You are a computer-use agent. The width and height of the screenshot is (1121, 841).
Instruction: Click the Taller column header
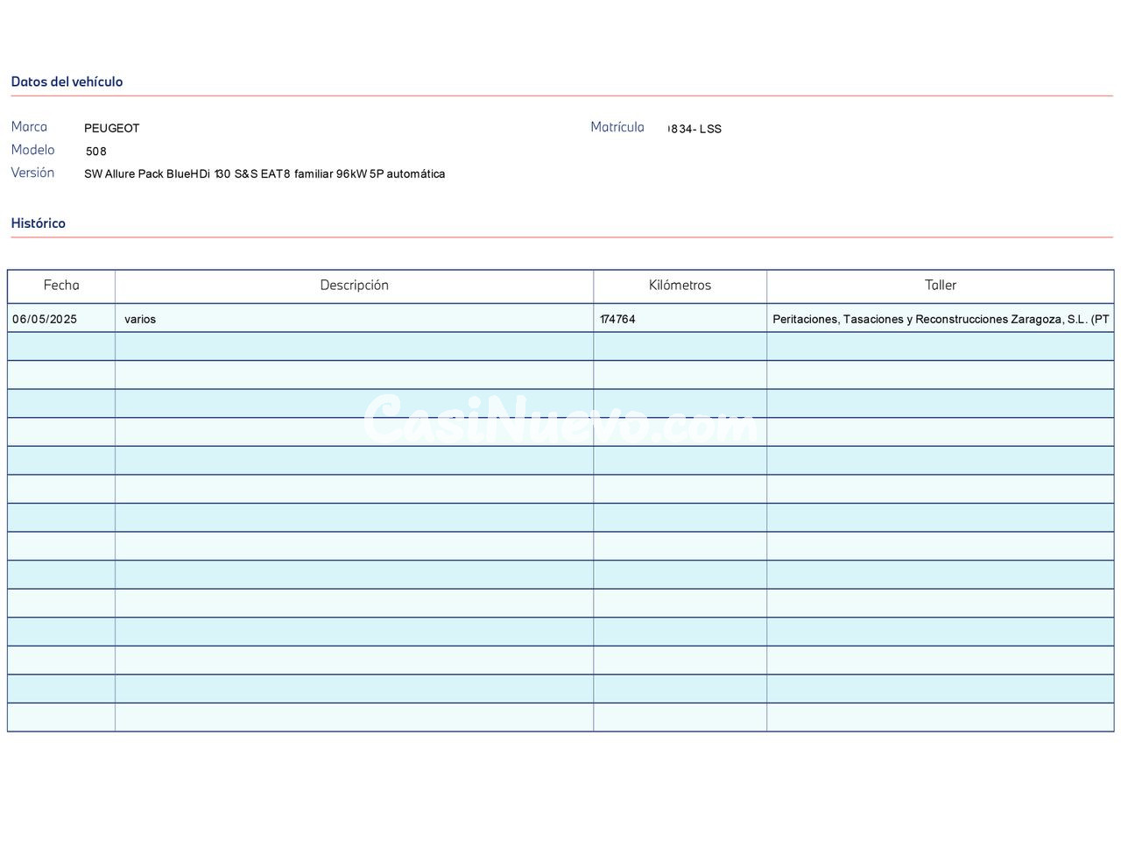tap(940, 286)
